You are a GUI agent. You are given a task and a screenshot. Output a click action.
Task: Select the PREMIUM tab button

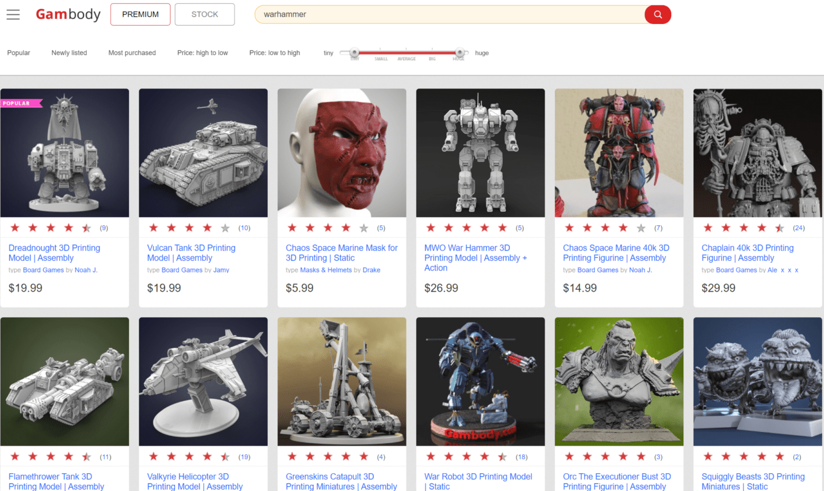tap(141, 15)
